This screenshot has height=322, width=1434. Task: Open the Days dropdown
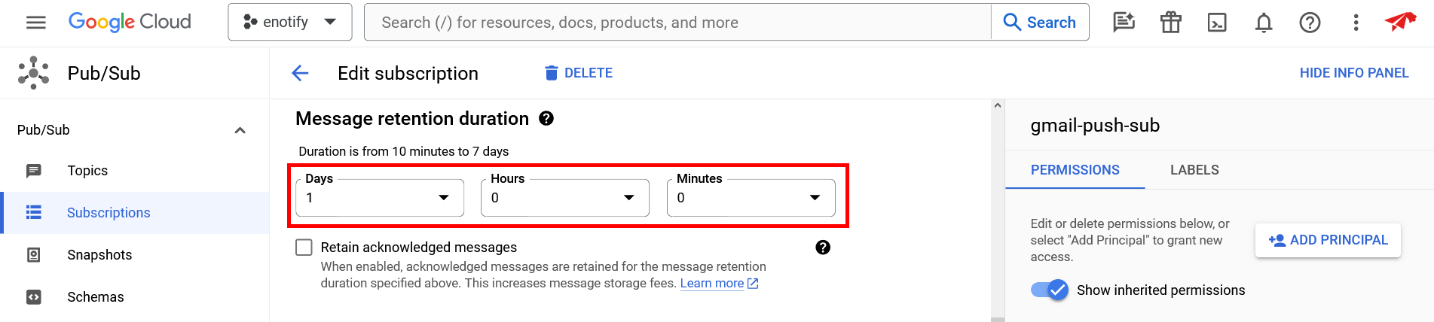tap(379, 198)
